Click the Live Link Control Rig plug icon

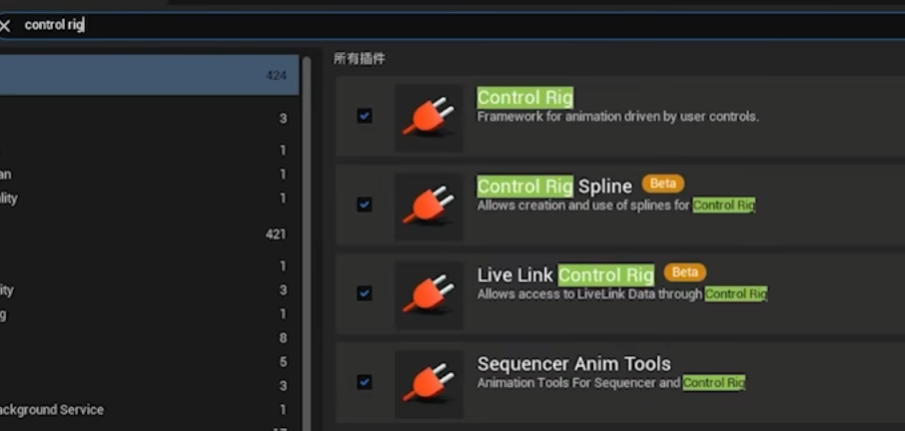(429, 295)
